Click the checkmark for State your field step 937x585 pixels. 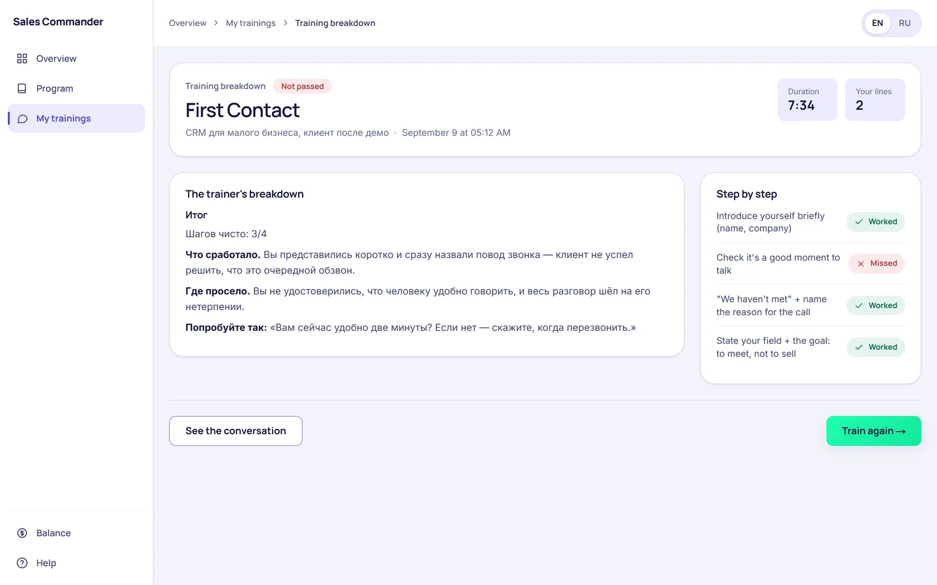pos(859,347)
